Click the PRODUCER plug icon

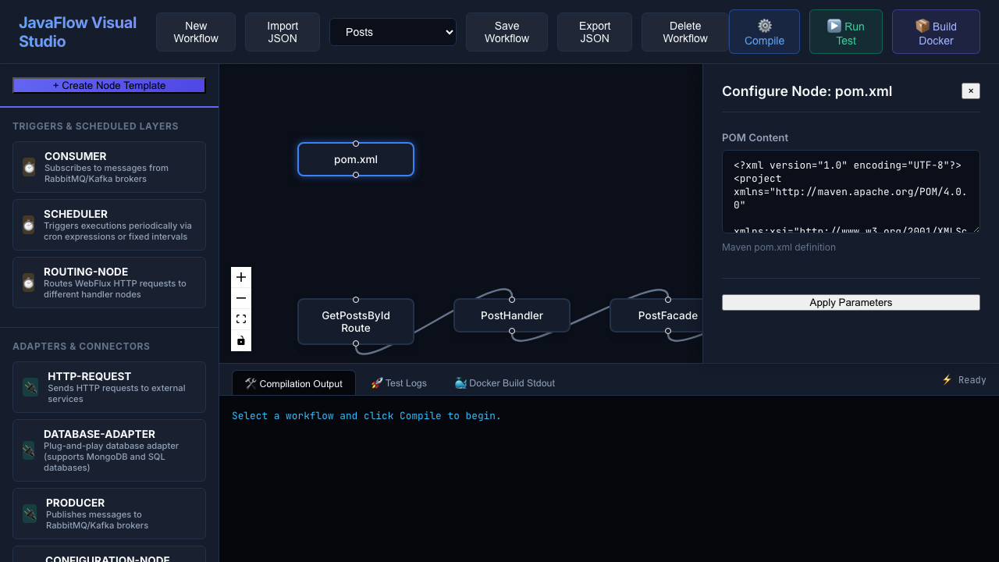click(x=30, y=514)
